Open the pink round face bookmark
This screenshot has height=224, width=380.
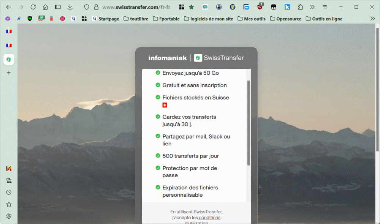click(x=62, y=19)
